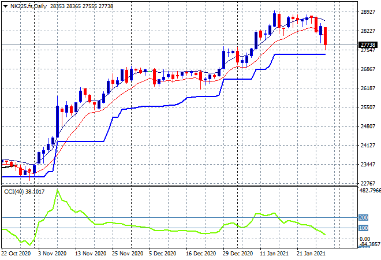
Task: Click the 24807 price axis label
Action: click(x=368, y=126)
